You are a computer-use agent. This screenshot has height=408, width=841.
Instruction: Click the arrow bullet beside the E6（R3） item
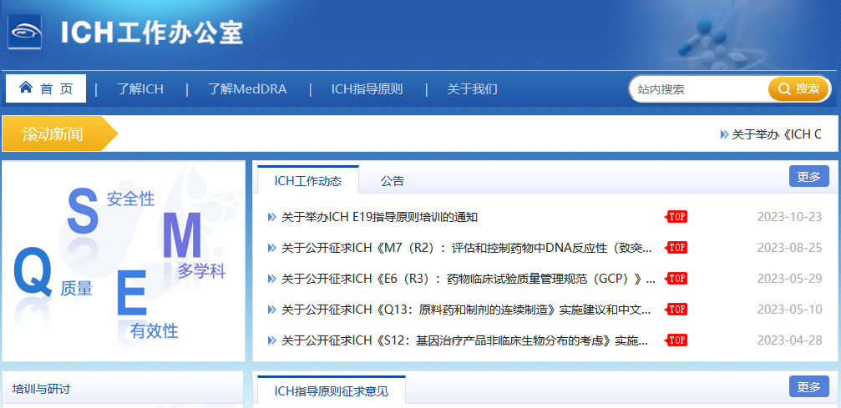pyautogui.click(x=271, y=279)
